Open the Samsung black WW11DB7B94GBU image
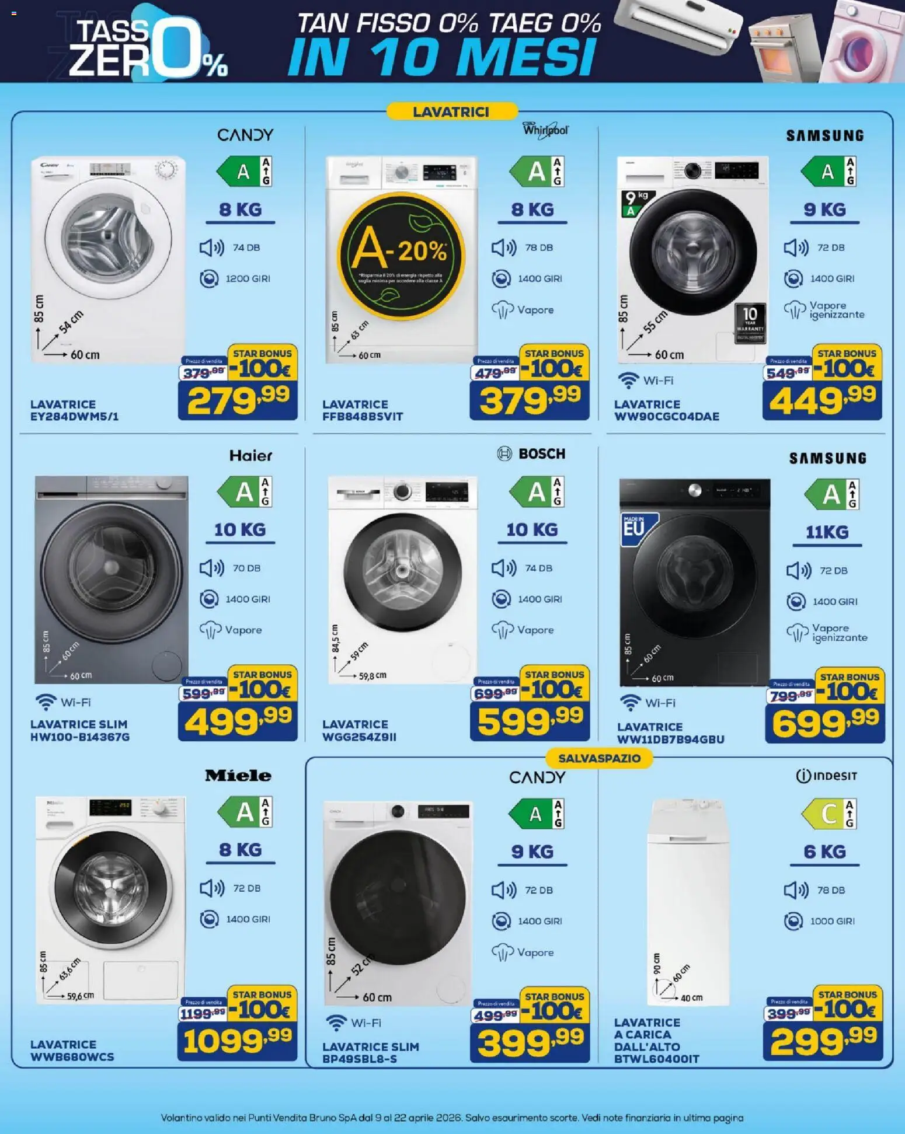Viewport: 905px width, 1134px height. point(695,582)
